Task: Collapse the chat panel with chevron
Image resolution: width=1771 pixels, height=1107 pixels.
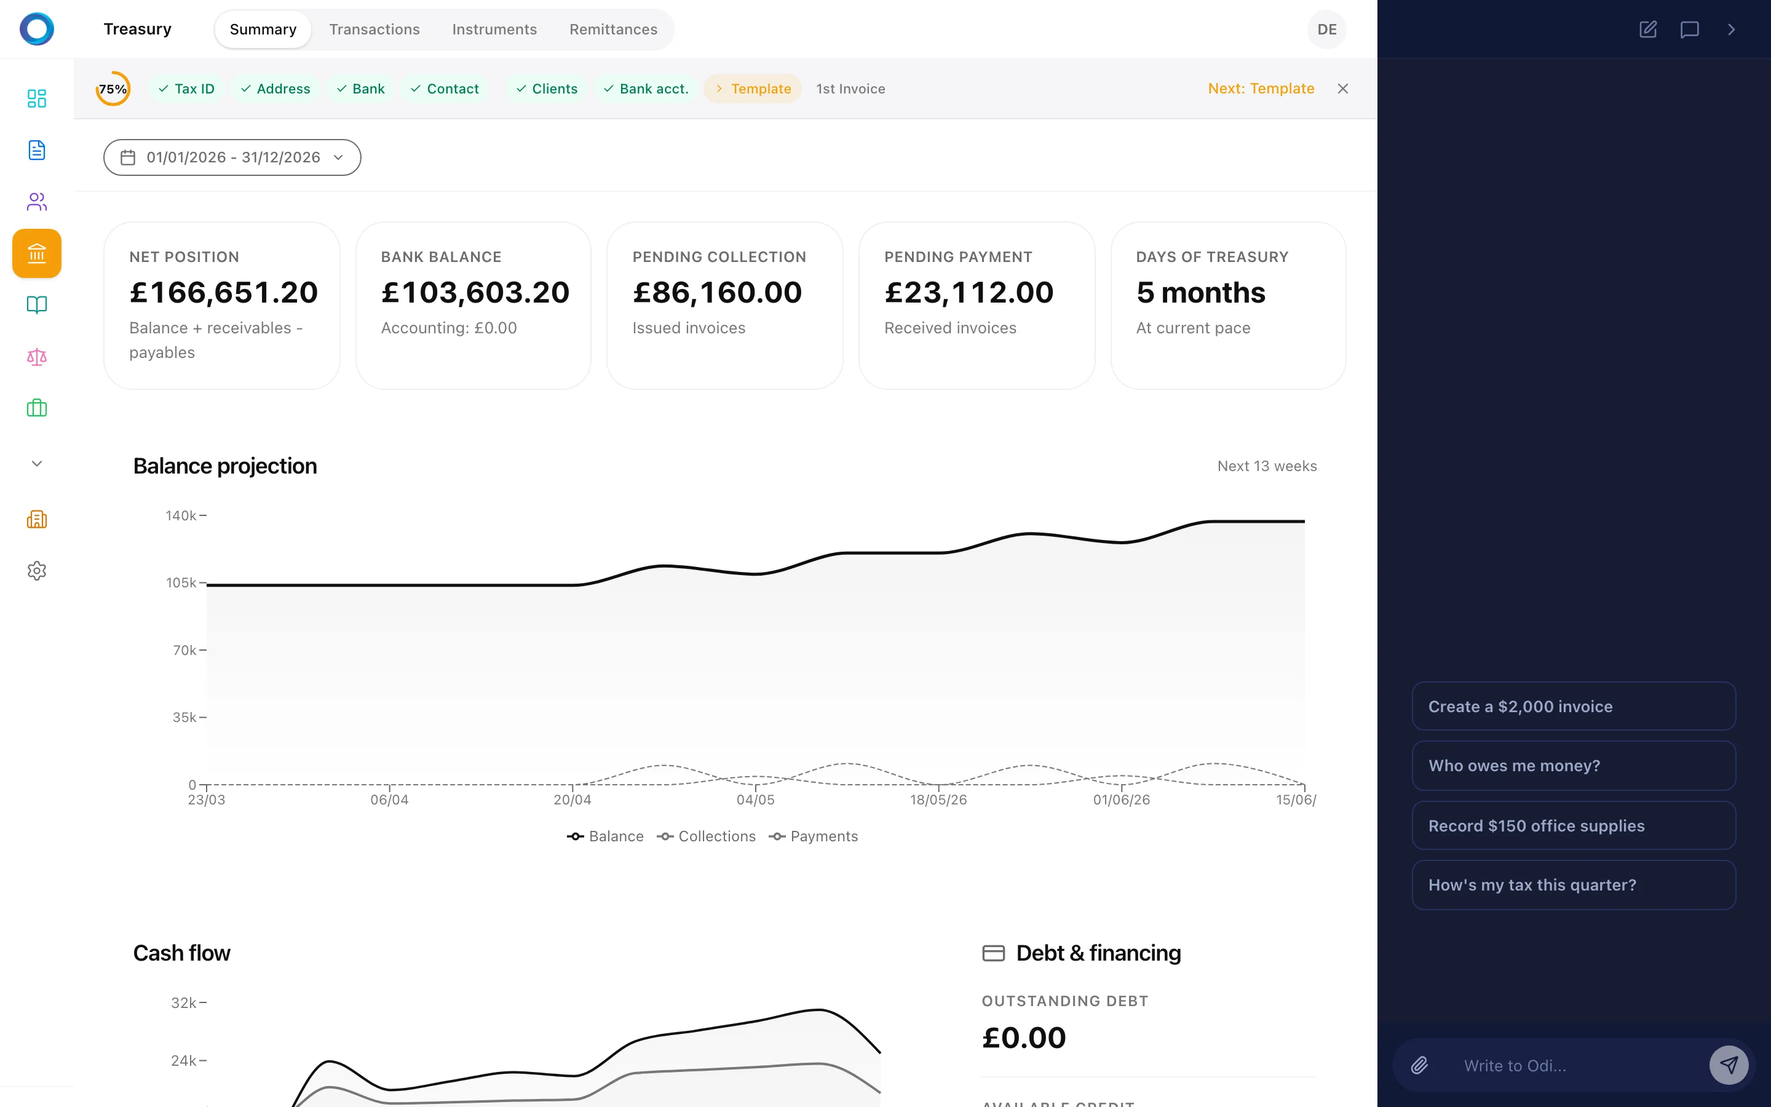Action: [1732, 30]
